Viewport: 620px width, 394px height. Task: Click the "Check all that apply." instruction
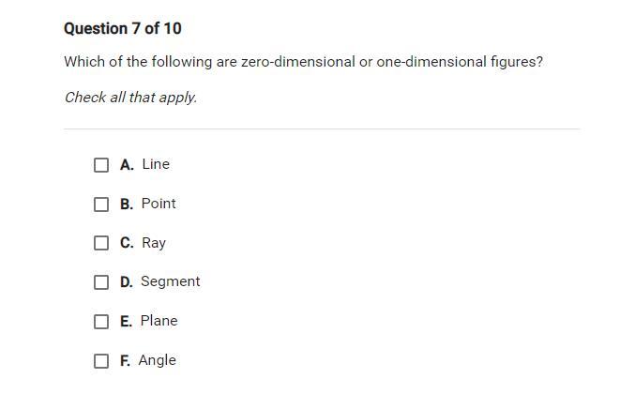(130, 97)
